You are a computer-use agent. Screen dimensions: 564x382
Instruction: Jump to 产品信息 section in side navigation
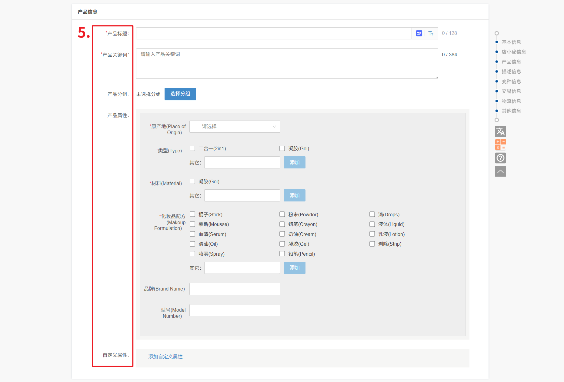click(x=511, y=62)
